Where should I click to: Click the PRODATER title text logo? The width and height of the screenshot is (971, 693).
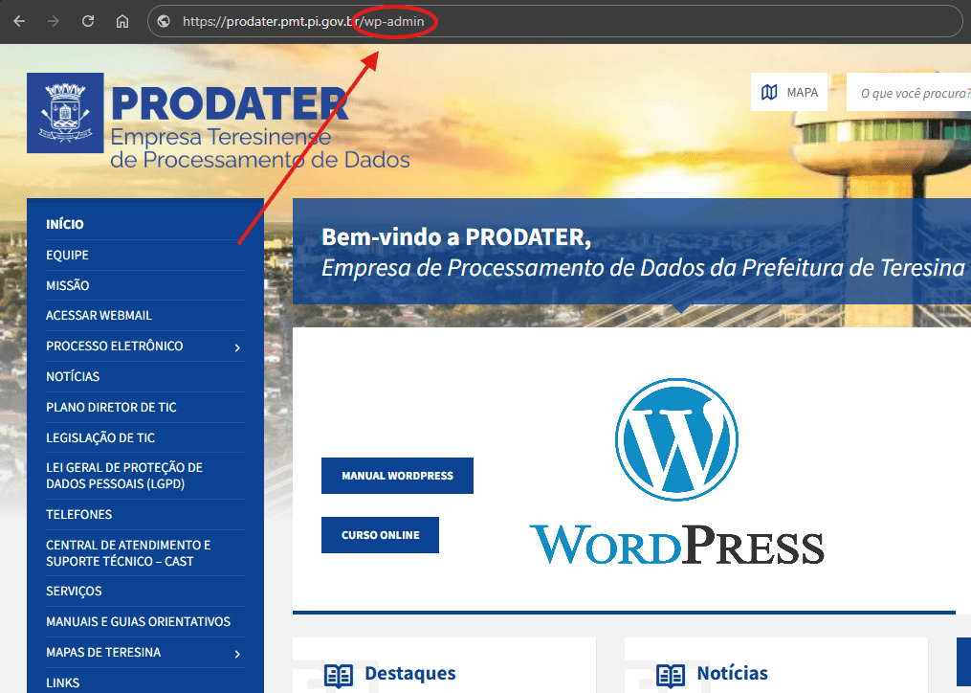[x=230, y=103]
